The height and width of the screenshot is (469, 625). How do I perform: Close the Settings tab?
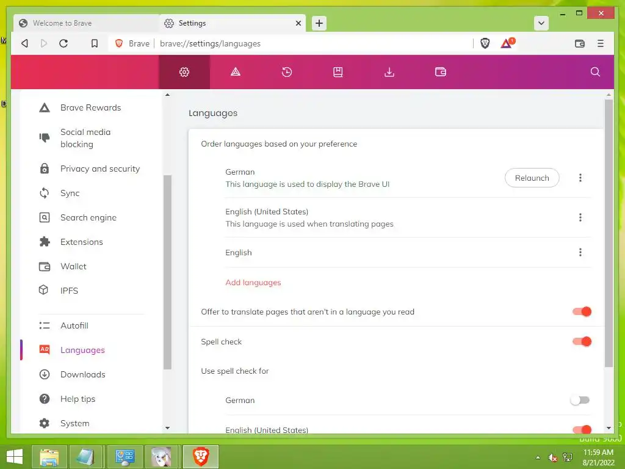(298, 23)
